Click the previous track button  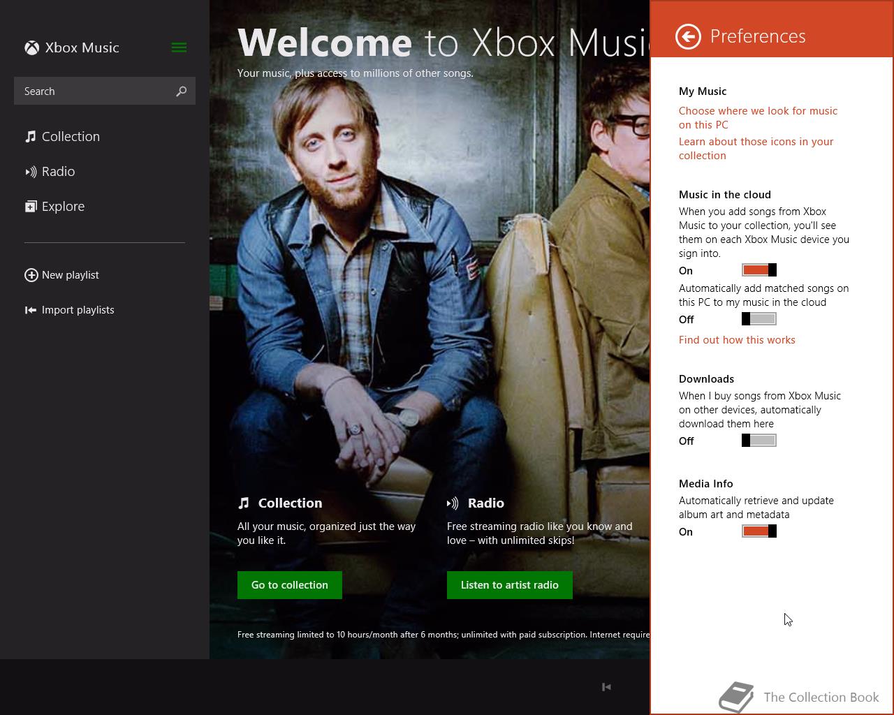(606, 687)
